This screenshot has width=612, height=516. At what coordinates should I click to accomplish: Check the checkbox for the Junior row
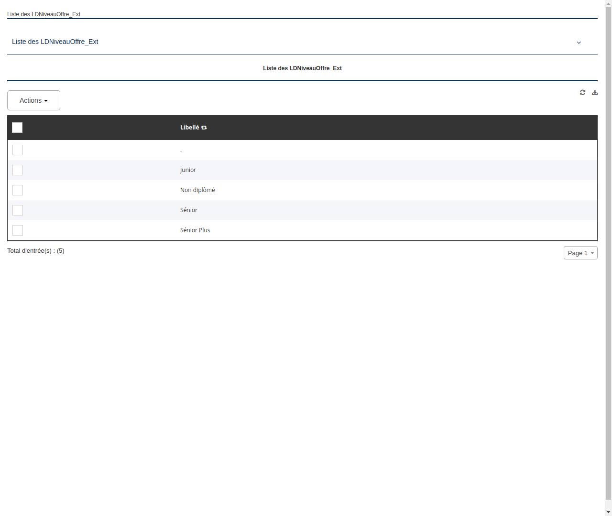point(18,170)
